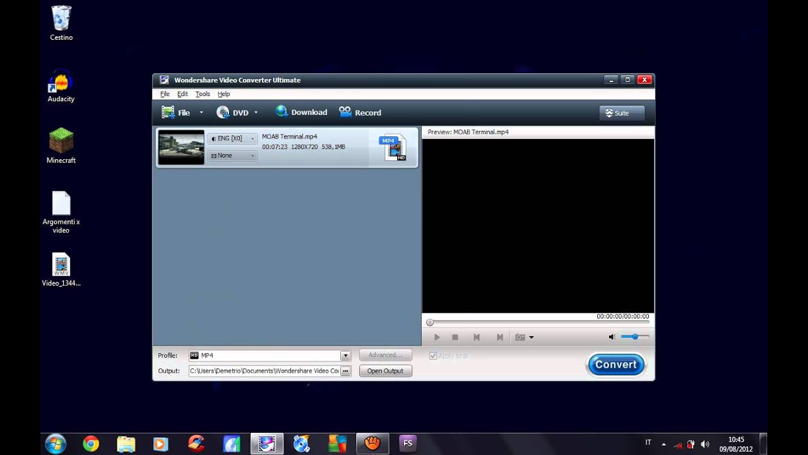
Task: Show hidden system tray icons arrow
Action: (664, 444)
